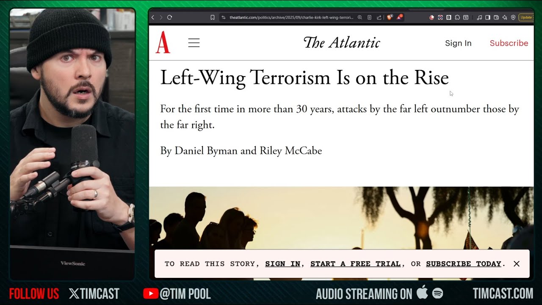Dismiss the paywall banner with the X
Image resolution: width=542 pixels, height=305 pixels.
tap(517, 264)
